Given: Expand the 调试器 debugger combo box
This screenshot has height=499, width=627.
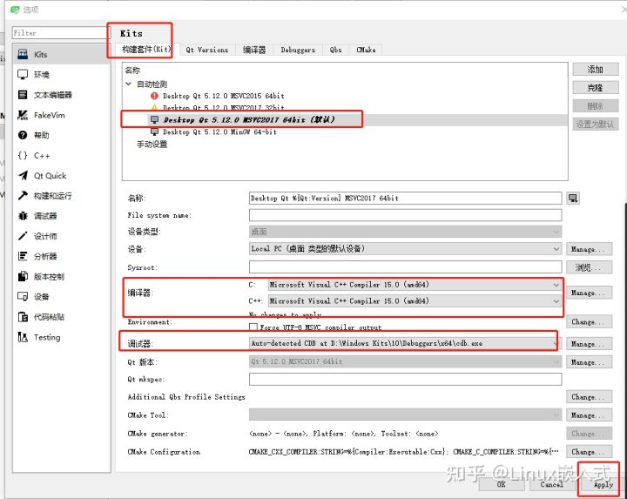Looking at the screenshot, I should click(404, 344).
